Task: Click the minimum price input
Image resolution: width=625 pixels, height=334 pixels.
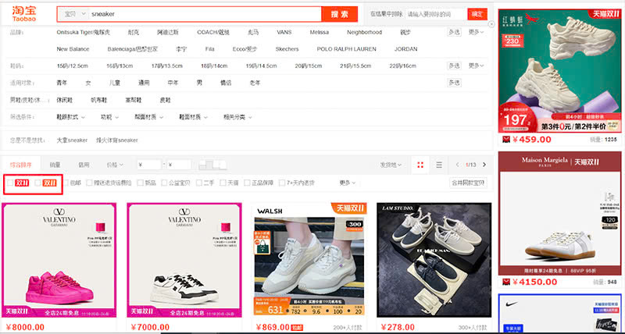Action: pyautogui.click(x=149, y=165)
